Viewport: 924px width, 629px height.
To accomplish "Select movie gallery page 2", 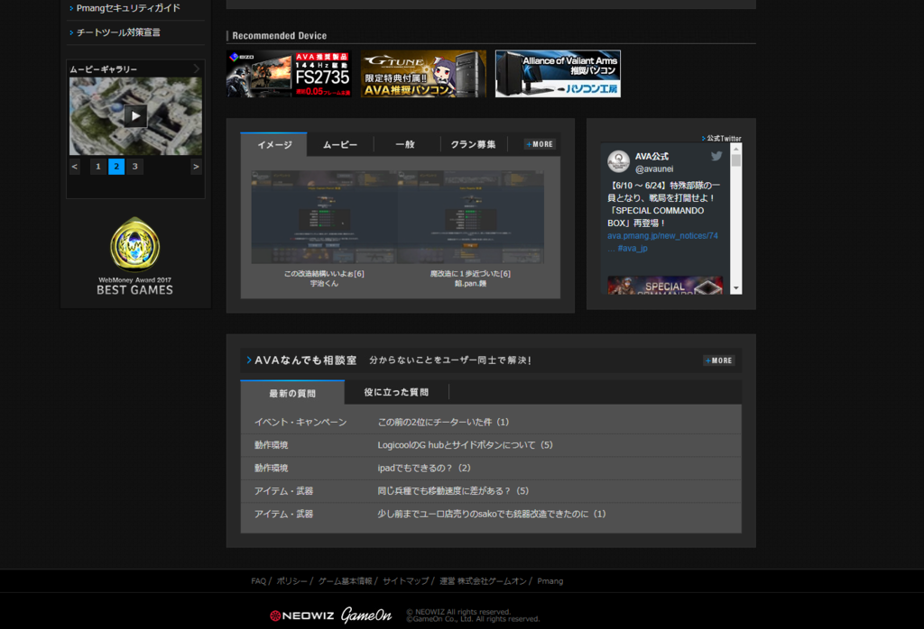I will (x=116, y=167).
